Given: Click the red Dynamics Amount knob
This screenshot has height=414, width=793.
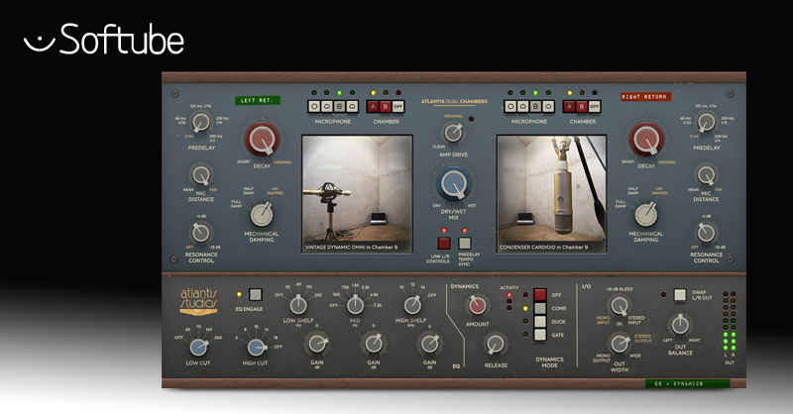Looking at the screenshot, I should click(477, 305).
